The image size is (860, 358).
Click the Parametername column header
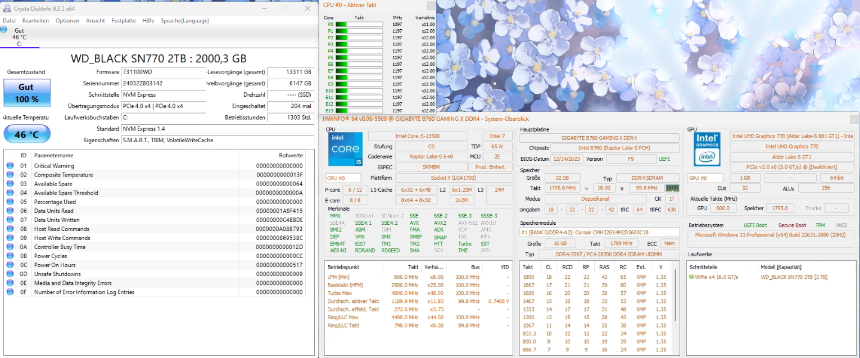[135, 155]
